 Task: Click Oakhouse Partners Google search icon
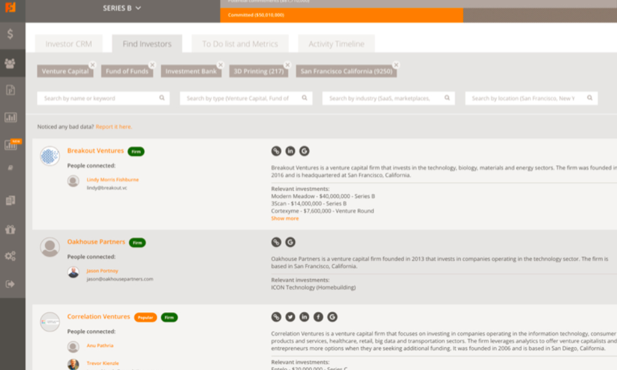point(290,242)
